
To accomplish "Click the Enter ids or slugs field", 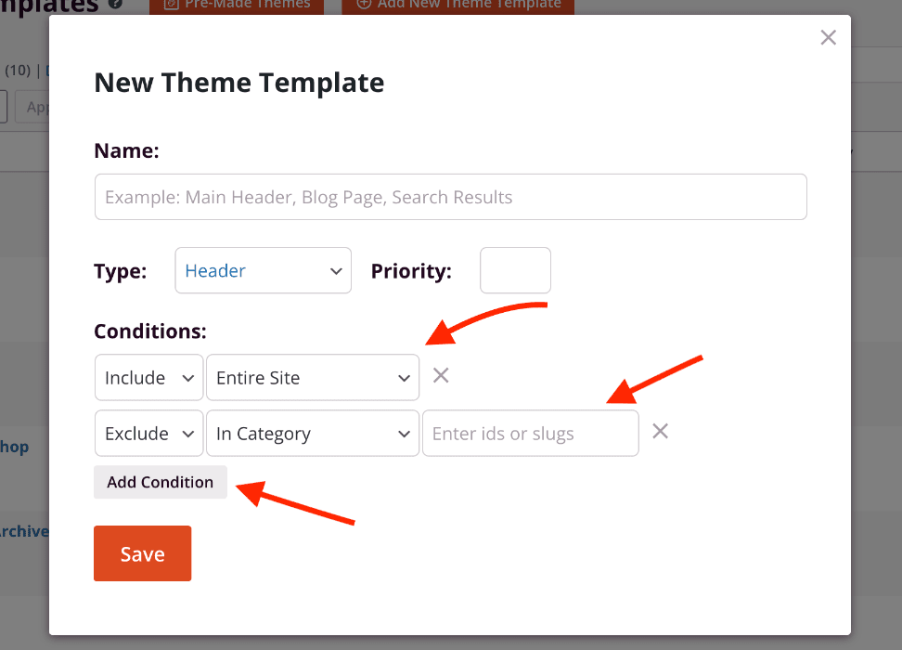I will point(530,434).
